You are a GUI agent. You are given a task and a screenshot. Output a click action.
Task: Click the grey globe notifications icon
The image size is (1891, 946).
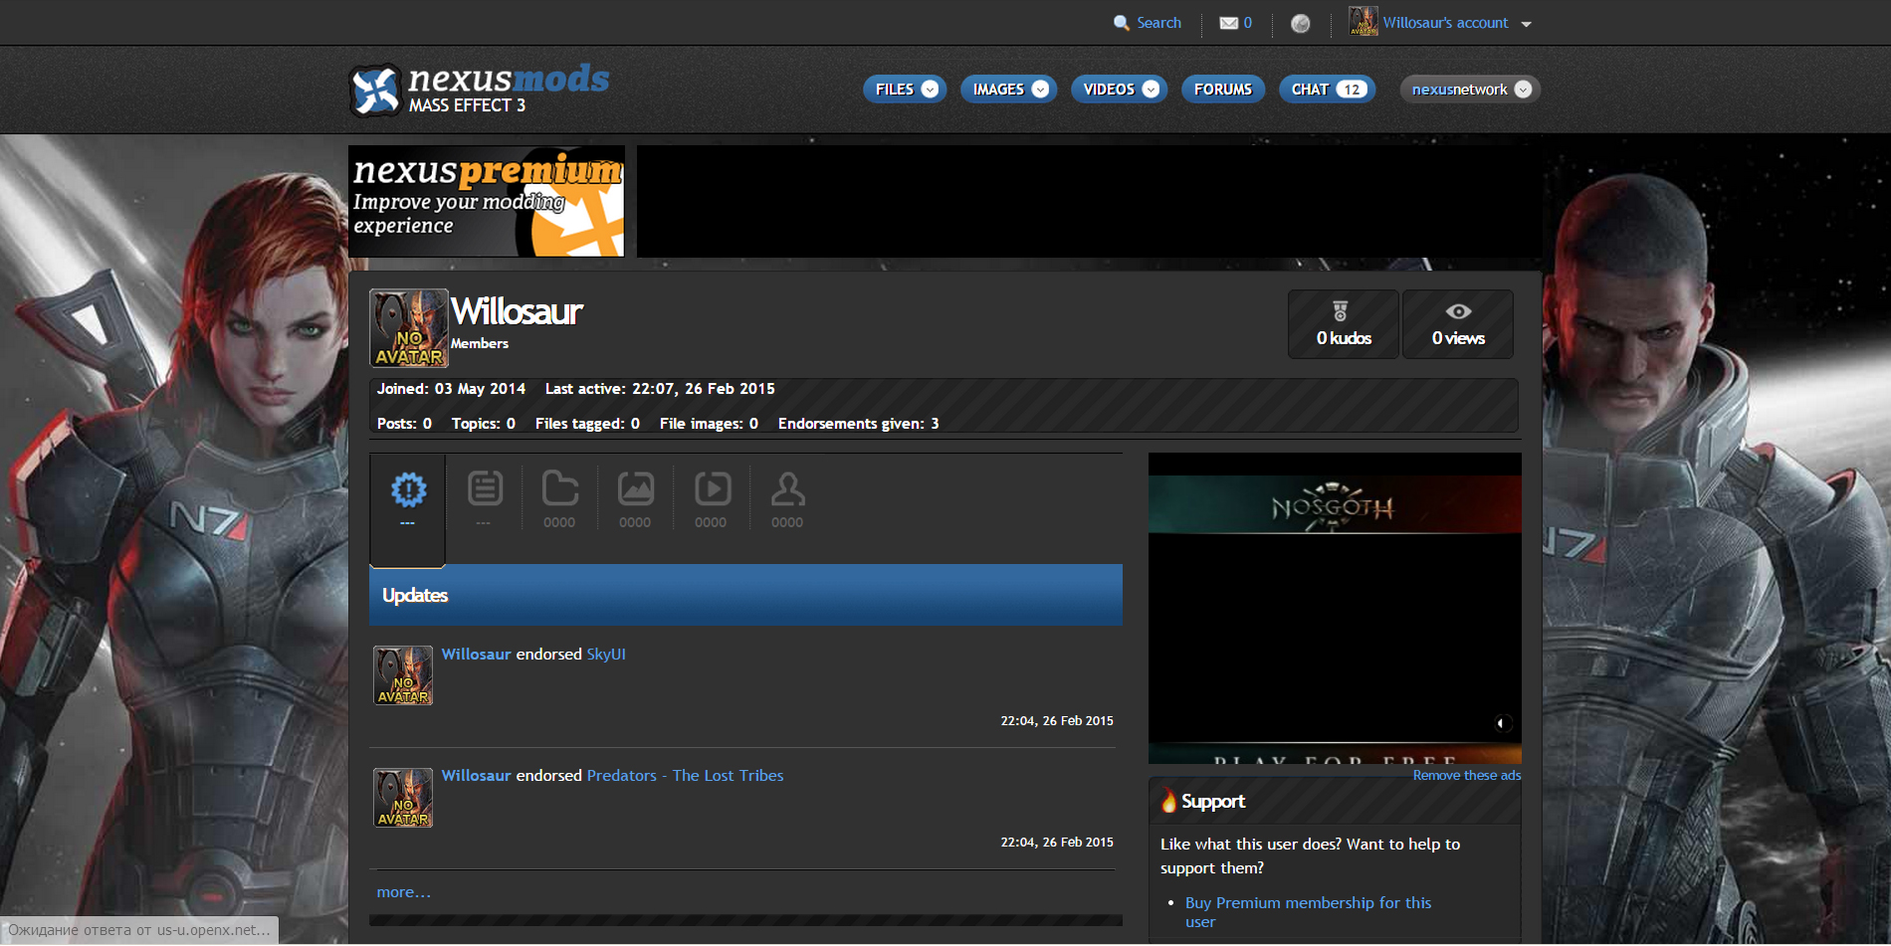tap(1300, 24)
